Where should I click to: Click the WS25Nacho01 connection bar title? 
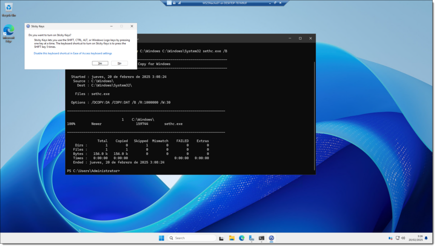(225, 3)
